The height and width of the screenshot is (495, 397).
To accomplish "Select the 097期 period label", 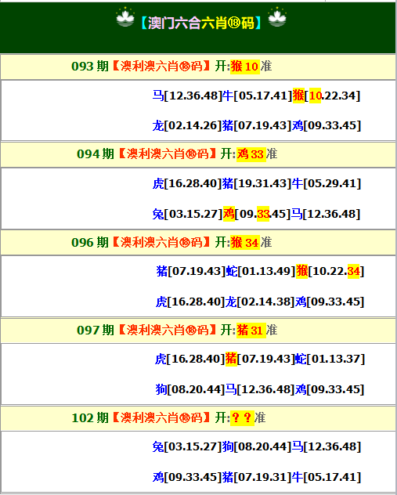I will (96, 331).
